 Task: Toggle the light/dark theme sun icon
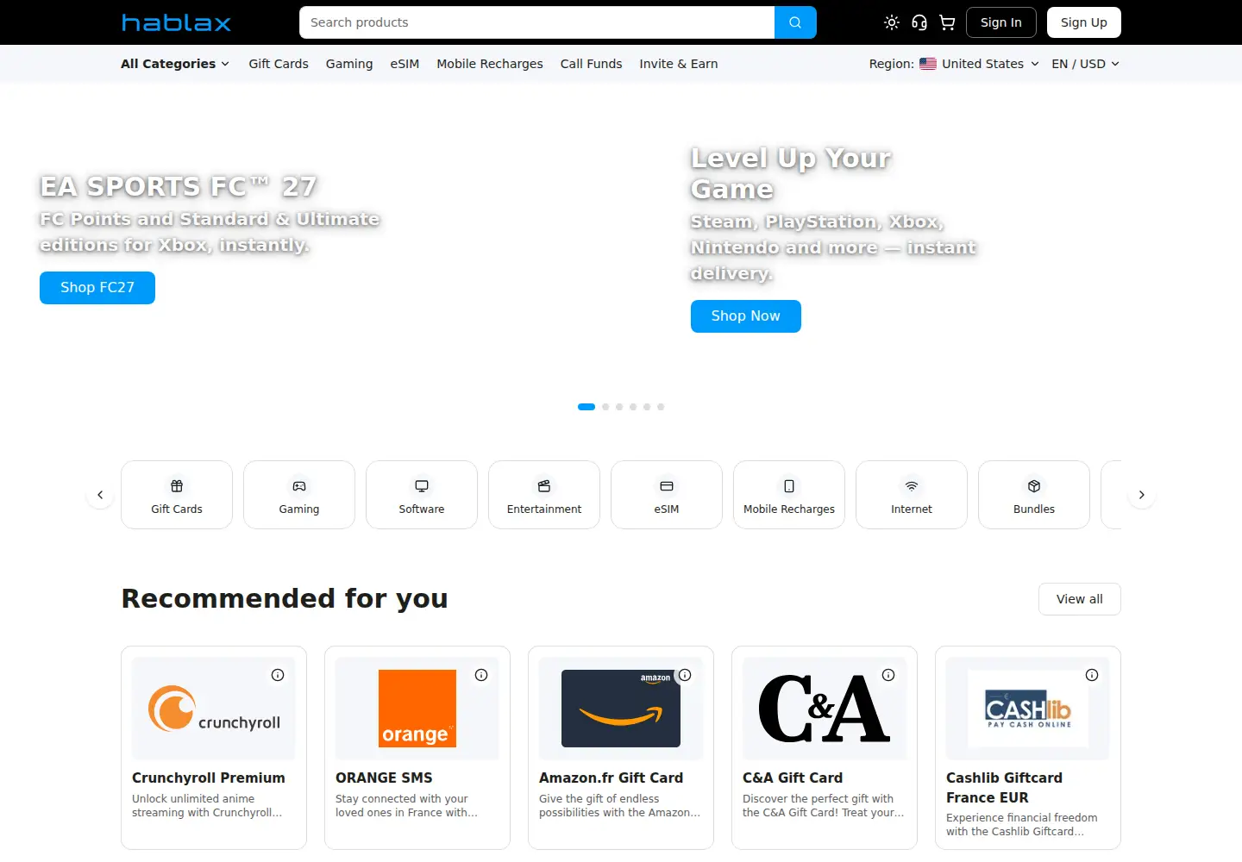pyautogui.click(x=892, y=22)
